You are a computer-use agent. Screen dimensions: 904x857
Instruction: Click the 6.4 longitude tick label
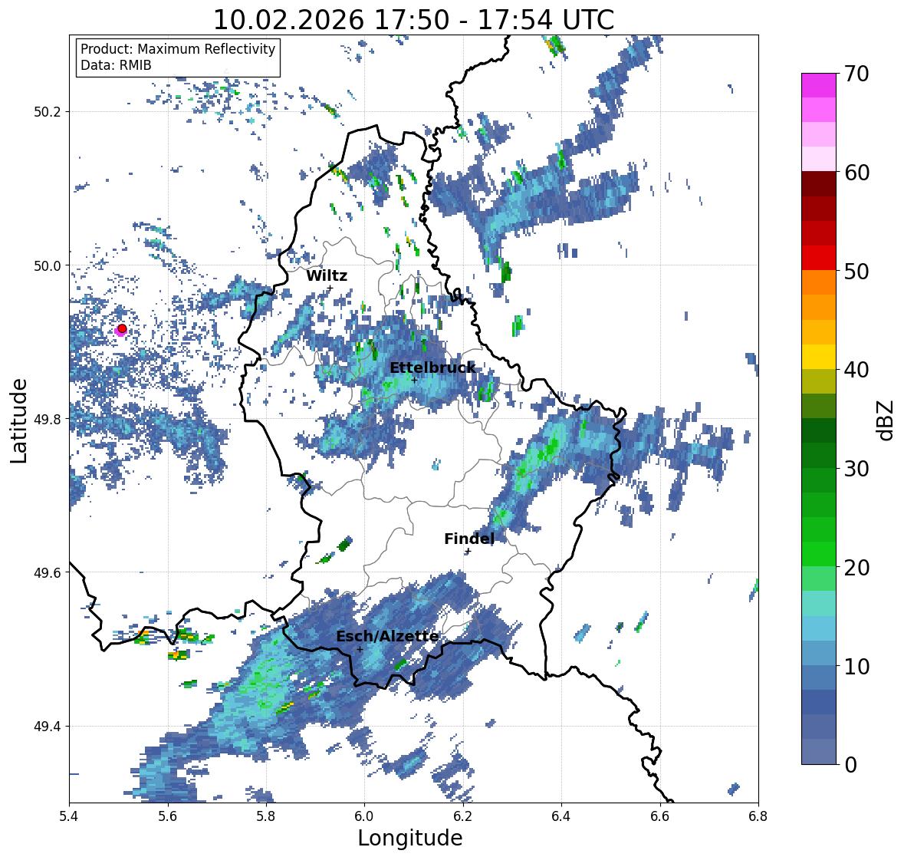(561, 815)
